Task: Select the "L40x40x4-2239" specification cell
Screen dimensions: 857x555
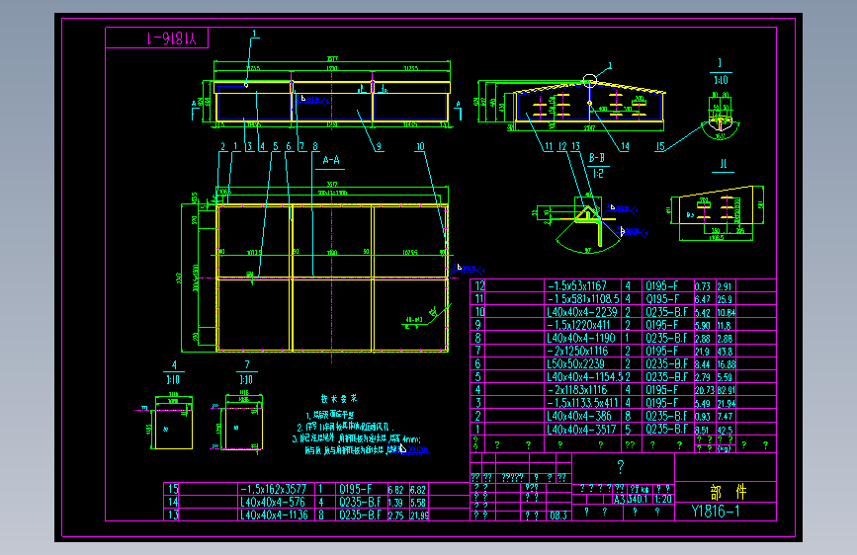Action: click(x=582, y=312)
